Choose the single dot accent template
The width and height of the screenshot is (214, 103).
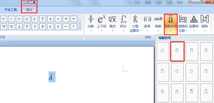click(x=163, y=51)
